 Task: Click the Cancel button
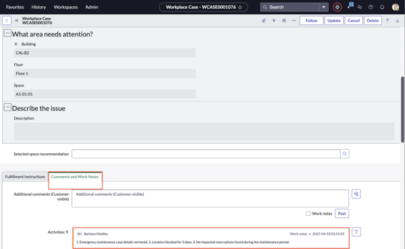point(353,20)
